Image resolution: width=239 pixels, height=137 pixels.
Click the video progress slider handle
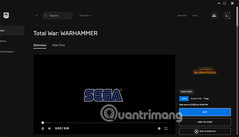[43, 123]
